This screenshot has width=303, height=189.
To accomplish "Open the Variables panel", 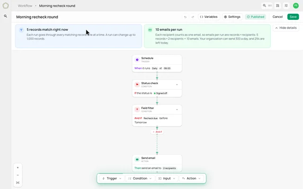I will point(209,17).
